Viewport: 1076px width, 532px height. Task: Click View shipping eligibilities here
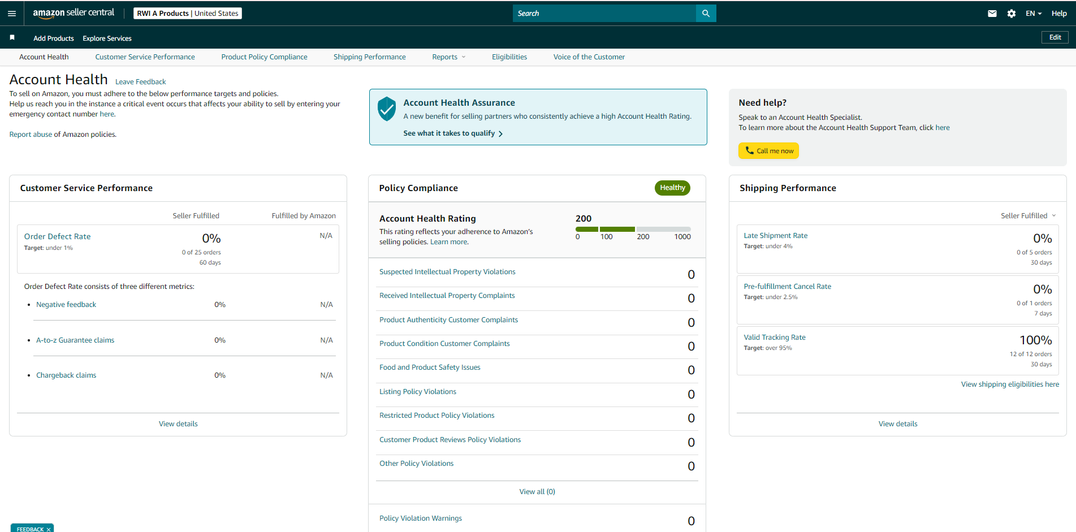[1010, 384]
